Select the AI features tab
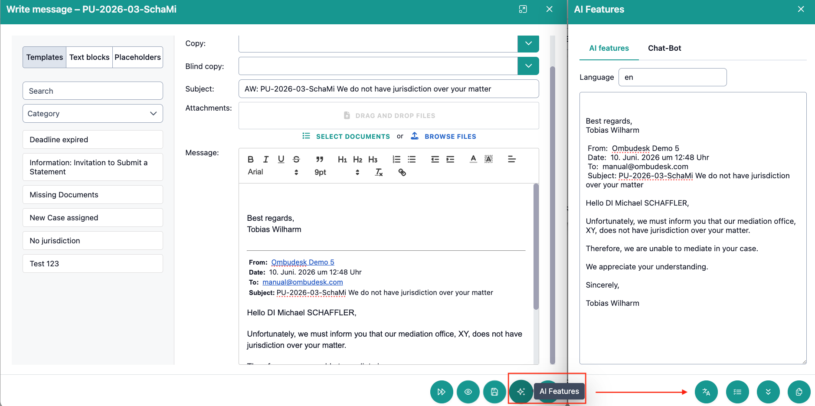The image size is (815, 406). pyautogui.click(x=609, y=48)
